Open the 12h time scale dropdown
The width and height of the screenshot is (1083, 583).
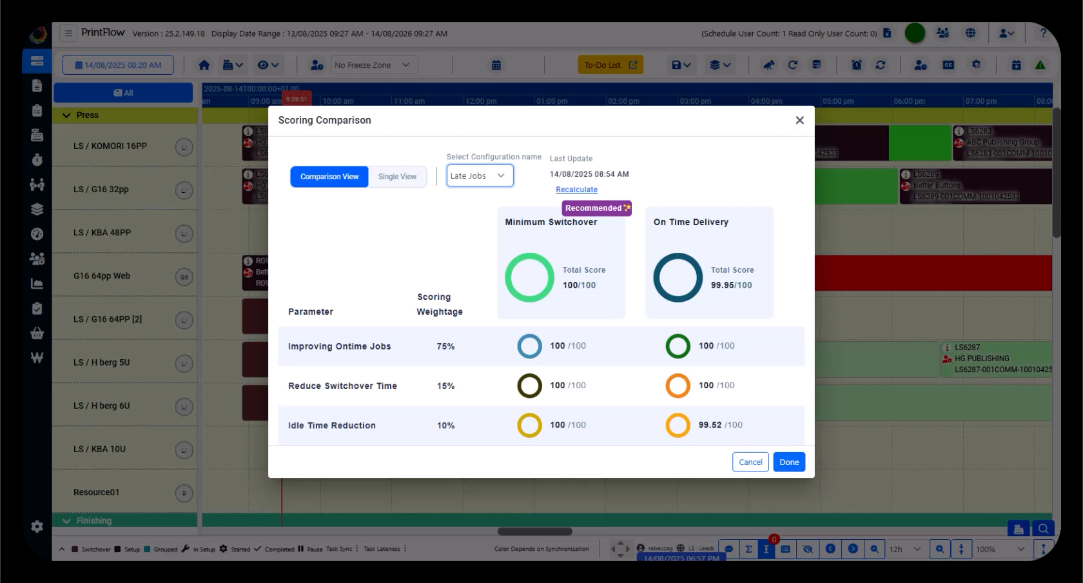(904, 549)
